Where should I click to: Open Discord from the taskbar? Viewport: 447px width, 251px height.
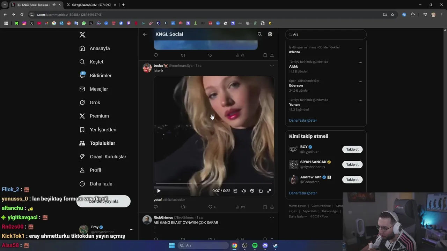pyautogui.click(x=265, y=245)
